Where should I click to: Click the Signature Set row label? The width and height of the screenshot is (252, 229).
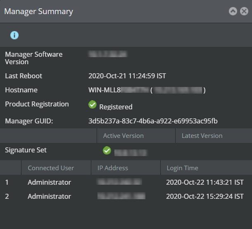pos(26,150)
